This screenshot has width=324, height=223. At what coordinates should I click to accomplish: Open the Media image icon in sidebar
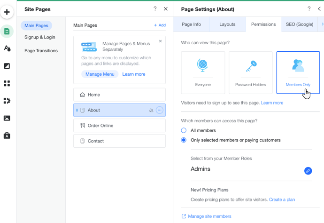[7, 118]
